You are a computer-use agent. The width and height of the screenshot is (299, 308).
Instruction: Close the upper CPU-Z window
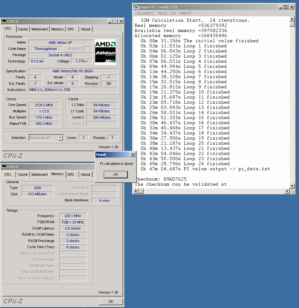121,21
